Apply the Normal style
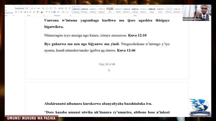The image size is (216, 121). tap(76, 10)
